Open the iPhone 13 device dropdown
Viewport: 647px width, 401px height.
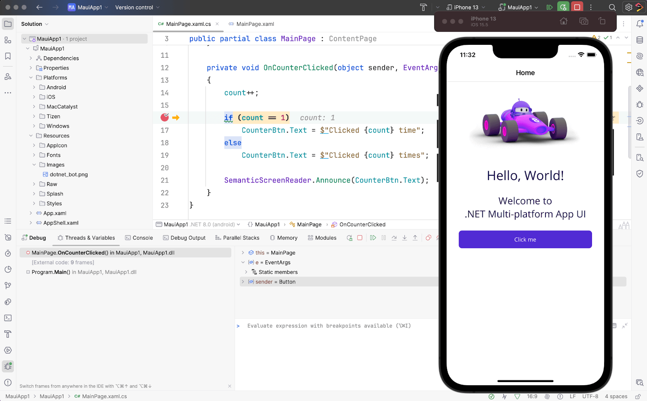tap(466, 7)
